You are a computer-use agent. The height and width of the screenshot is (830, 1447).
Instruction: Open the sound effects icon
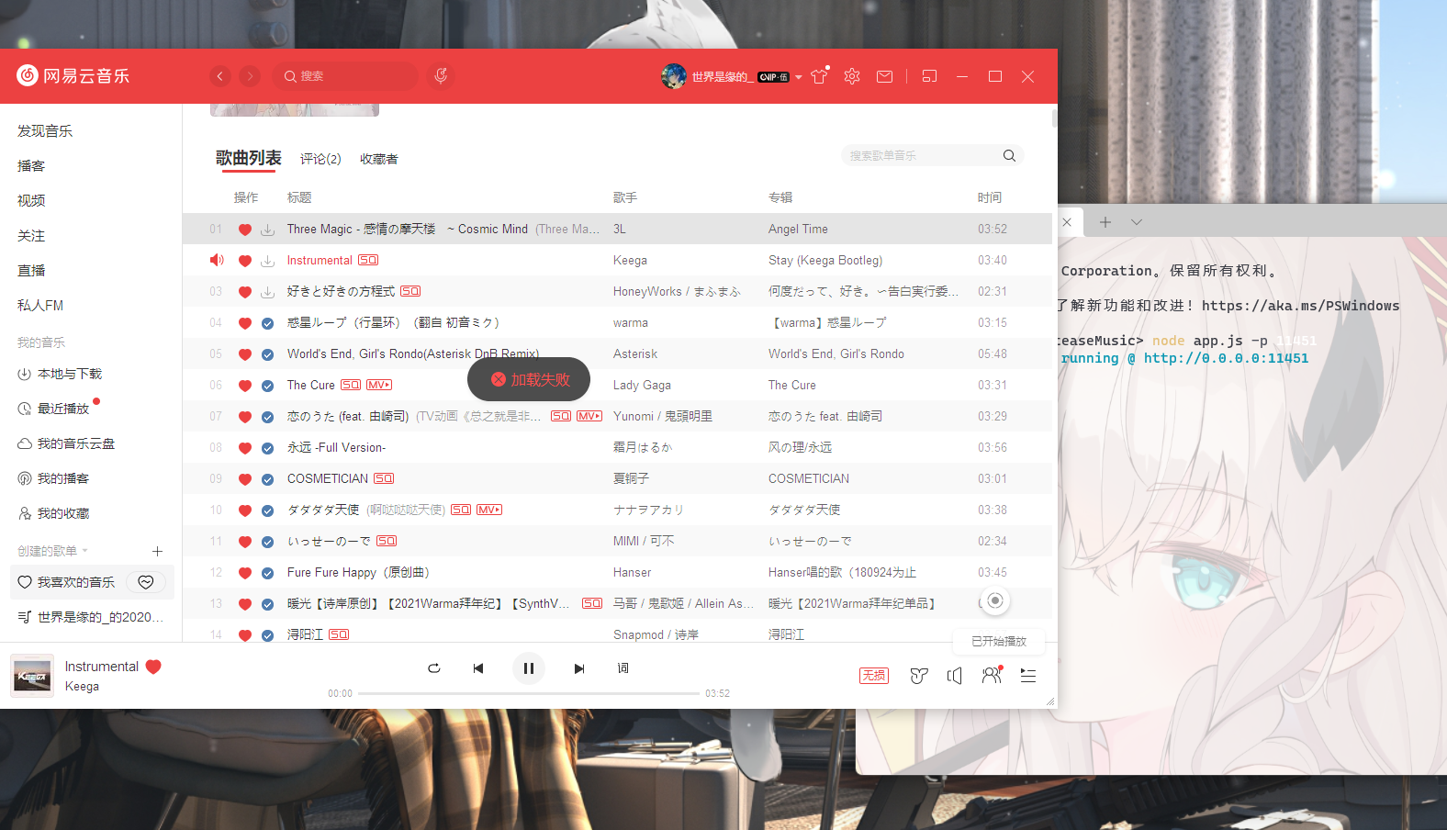919,676
